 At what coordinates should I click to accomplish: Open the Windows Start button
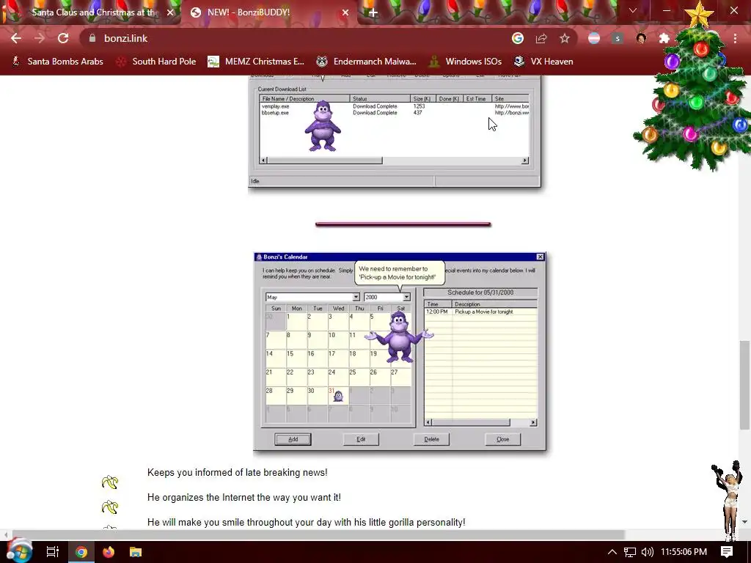[x=19, y=551]
